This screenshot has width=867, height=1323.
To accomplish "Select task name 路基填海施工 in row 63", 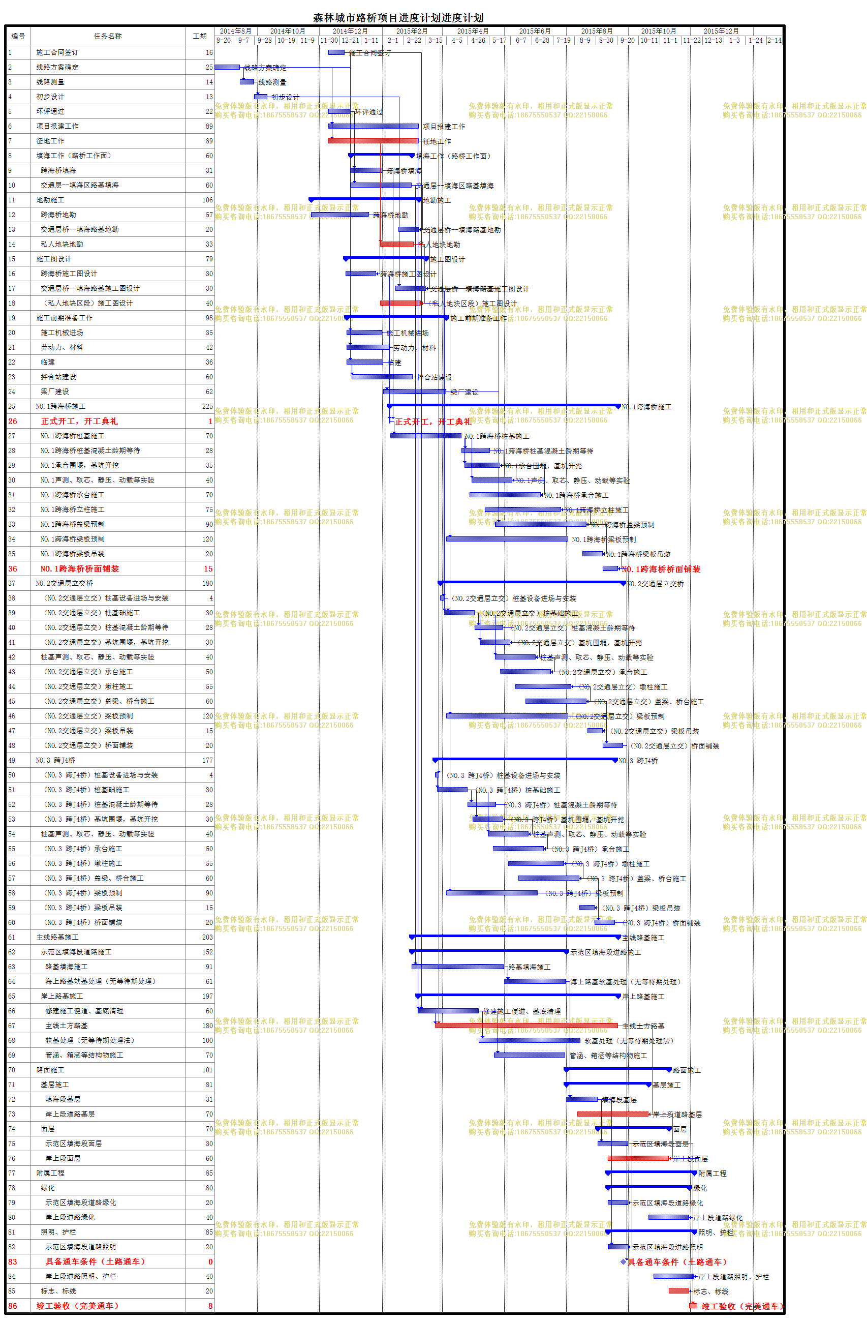I will click(66, 967).
